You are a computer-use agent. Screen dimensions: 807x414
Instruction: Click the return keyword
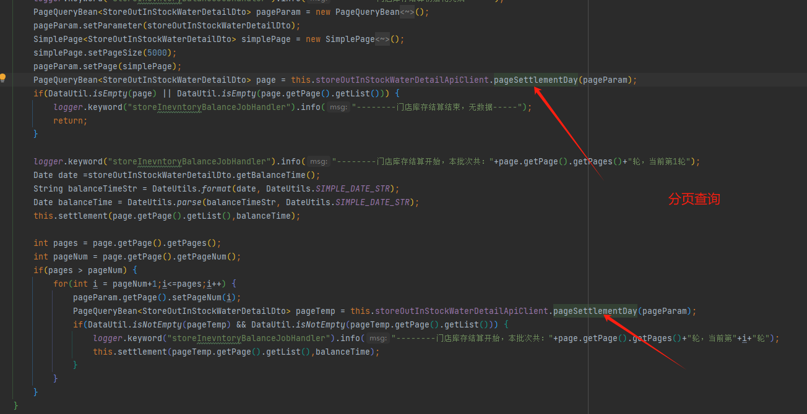click(68, 120)
